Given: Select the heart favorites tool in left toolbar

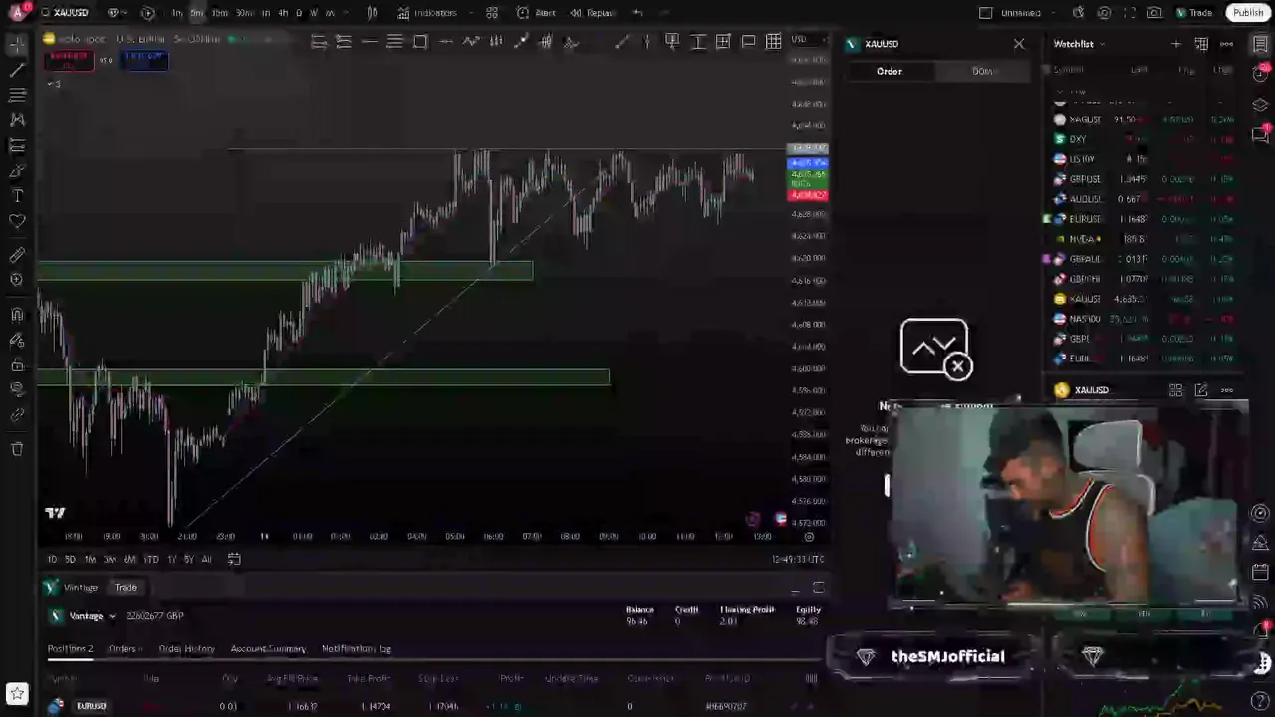Looking at the screenshot, I should coord(17,221).
